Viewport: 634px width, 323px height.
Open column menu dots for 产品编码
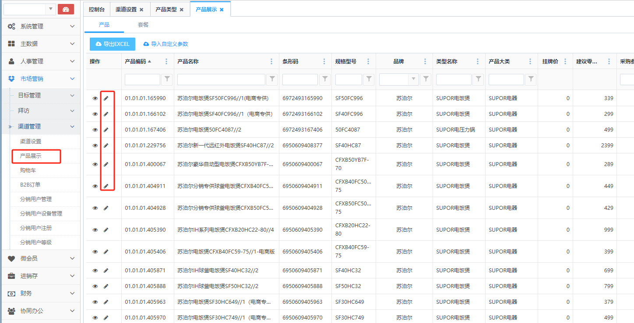[x=166, y=62]
